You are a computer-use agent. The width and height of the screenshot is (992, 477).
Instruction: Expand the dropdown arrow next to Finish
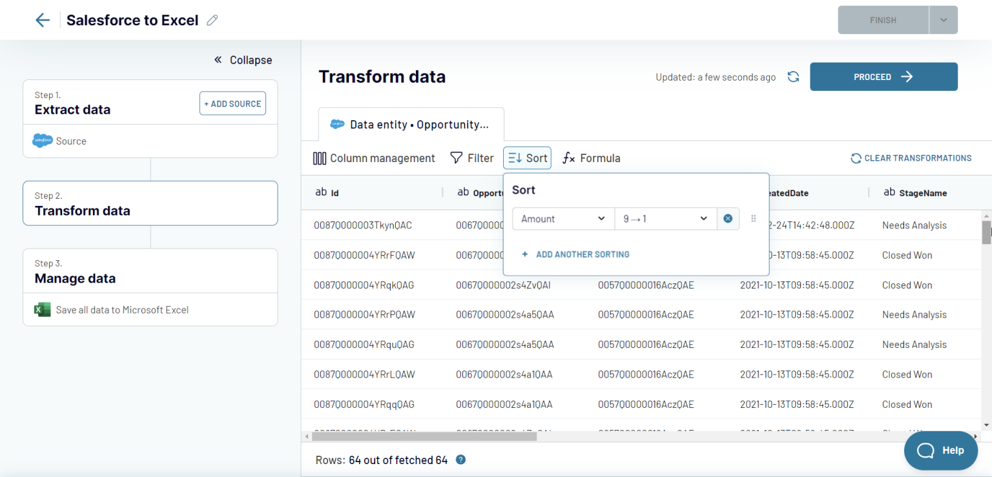click(x=943, y=20)
